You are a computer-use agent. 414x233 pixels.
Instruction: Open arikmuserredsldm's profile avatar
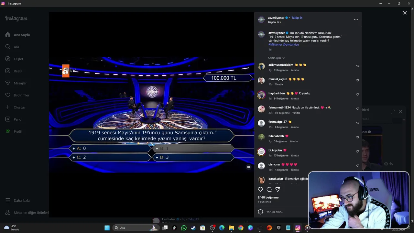click(261, 66)
